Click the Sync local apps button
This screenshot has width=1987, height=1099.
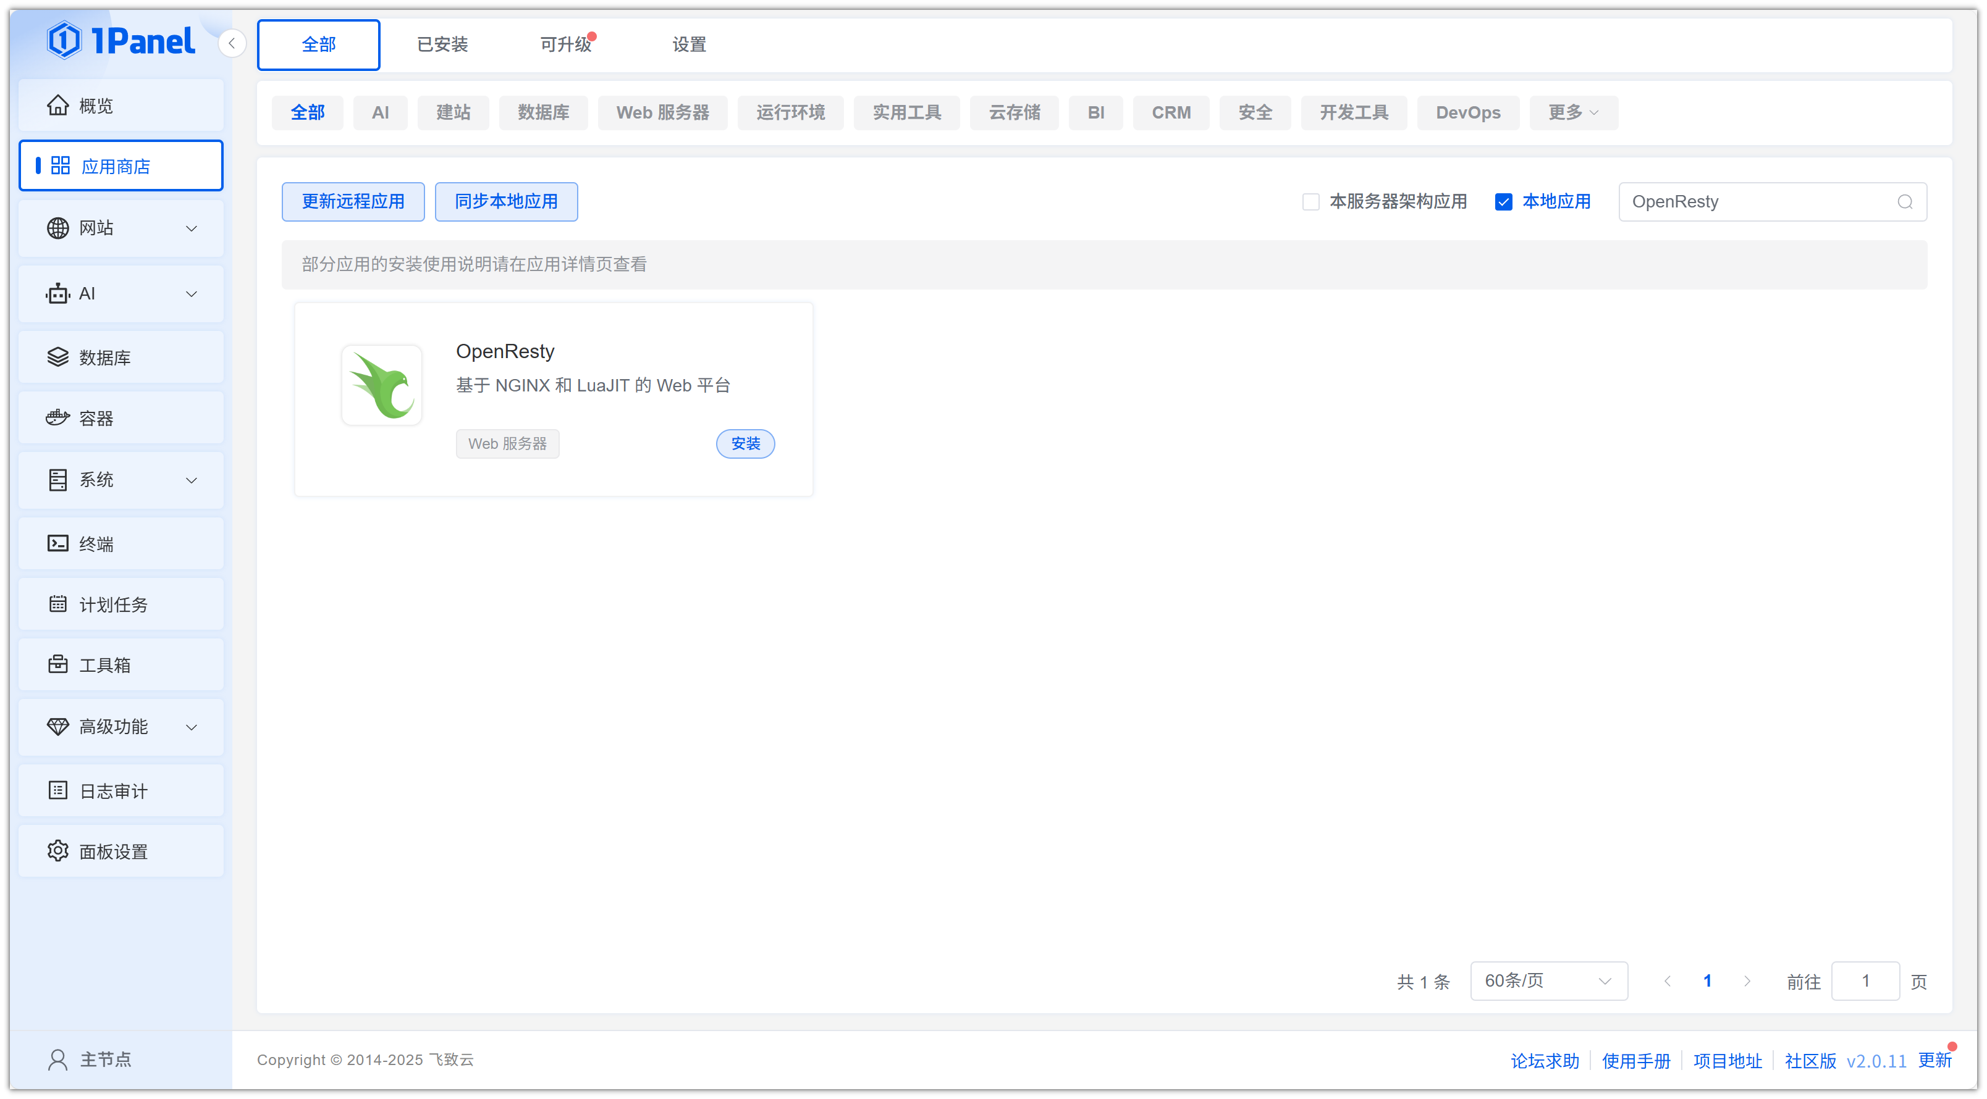point(506,202)
